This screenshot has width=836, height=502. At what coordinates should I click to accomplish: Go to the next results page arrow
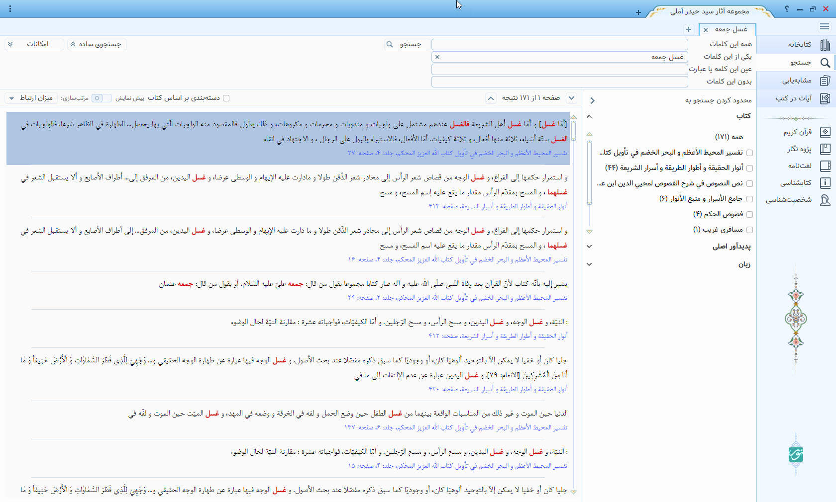point(572,98)
